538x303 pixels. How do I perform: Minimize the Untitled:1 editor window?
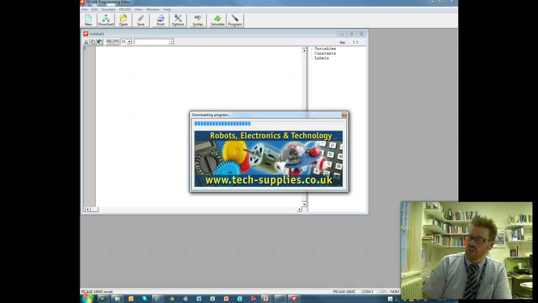(342, 34)
